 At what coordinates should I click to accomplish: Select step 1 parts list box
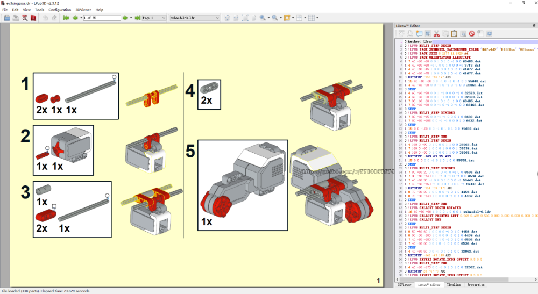click(76, 96)
